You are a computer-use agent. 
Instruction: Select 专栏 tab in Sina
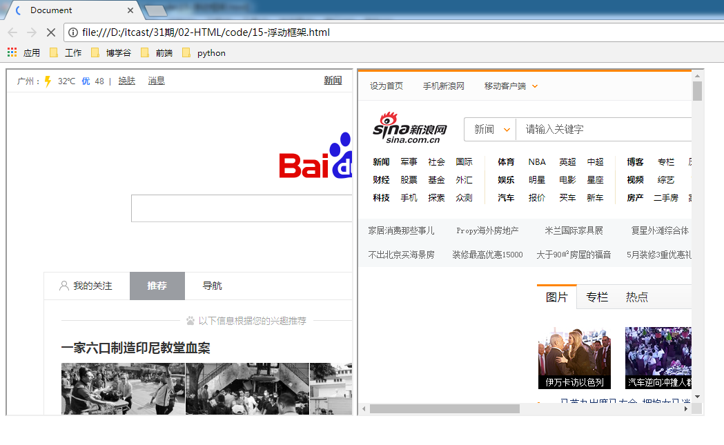pos(596,297)
